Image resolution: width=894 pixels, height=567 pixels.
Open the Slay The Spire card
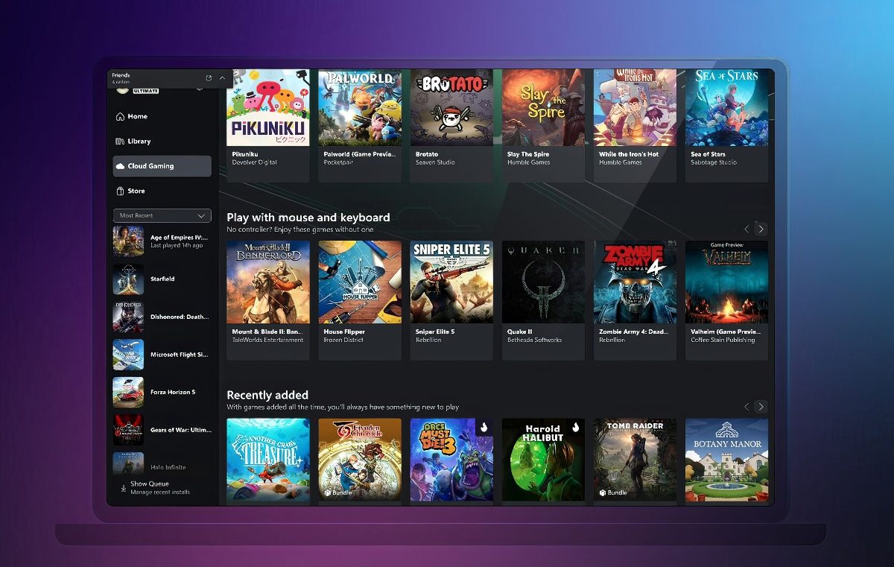pos(543,125)
